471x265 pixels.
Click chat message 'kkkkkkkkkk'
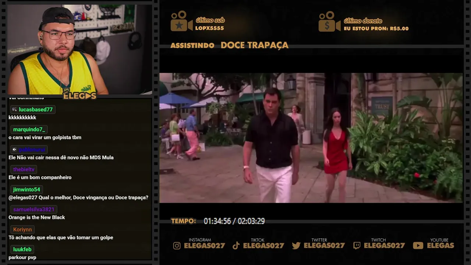[x=22, y=117]
